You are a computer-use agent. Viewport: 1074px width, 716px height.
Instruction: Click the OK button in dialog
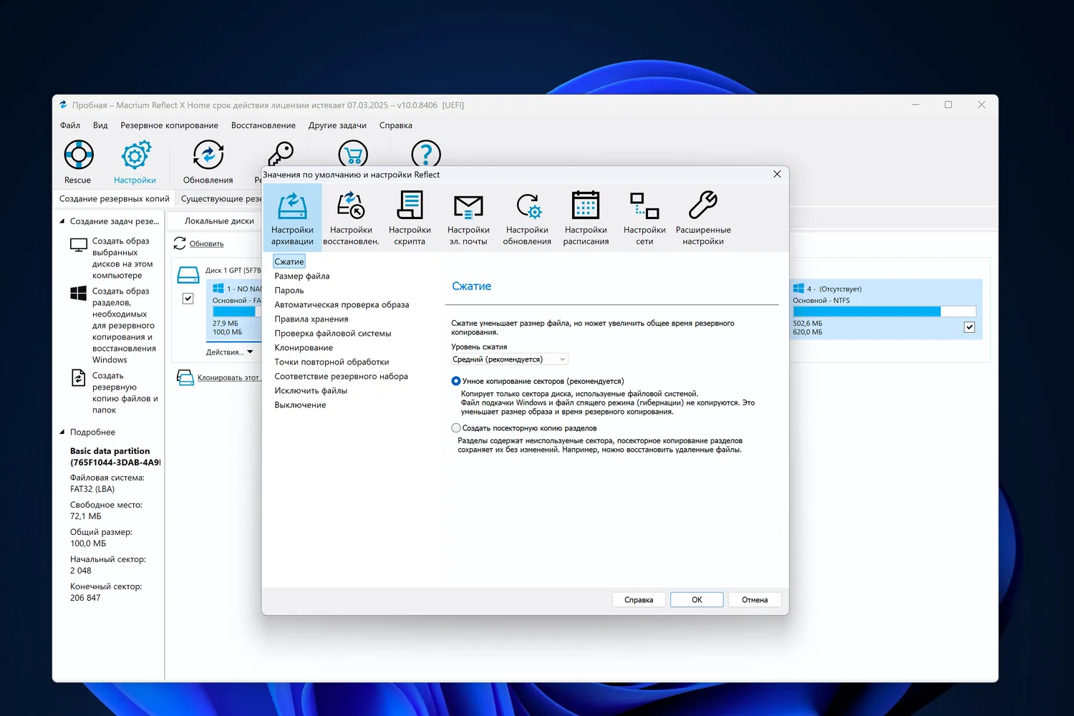pyautogui.click(x=697, y=600)
